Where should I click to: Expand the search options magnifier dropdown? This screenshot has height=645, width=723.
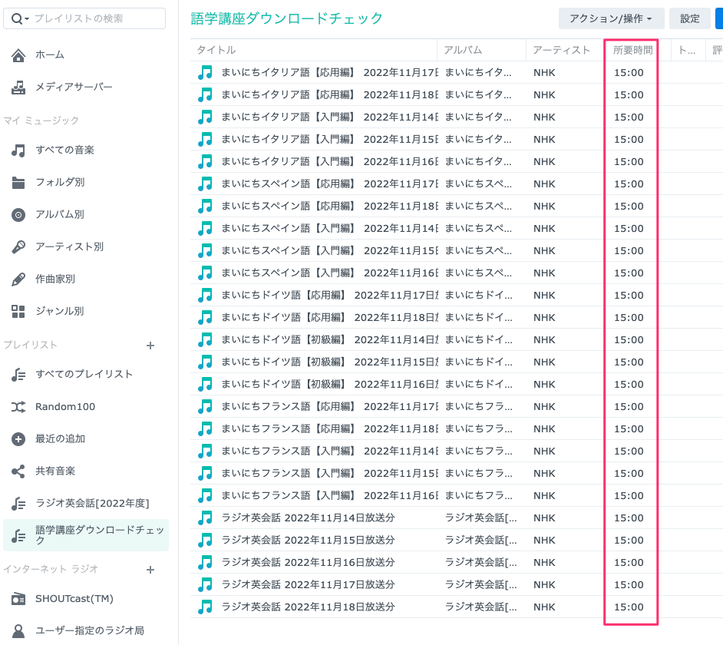tap(20, 18)
